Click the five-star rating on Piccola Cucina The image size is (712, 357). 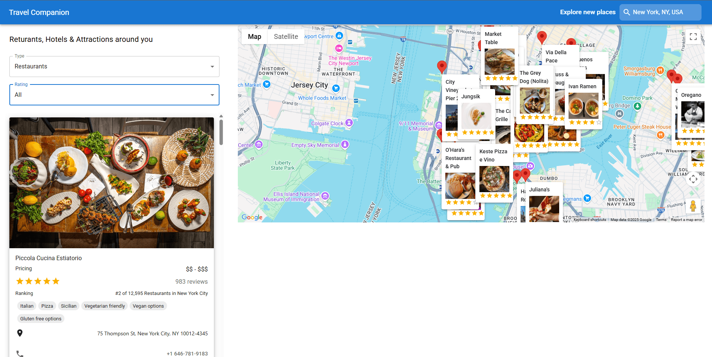pos(38,281)
